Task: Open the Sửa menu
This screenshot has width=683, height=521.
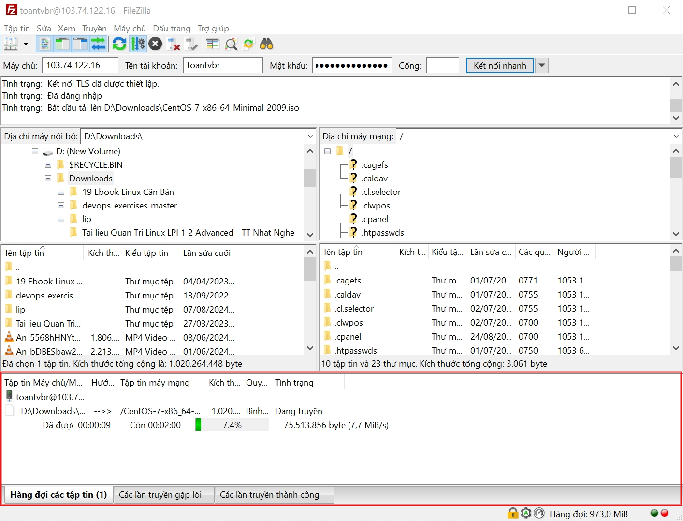Action: pos(44,29)
